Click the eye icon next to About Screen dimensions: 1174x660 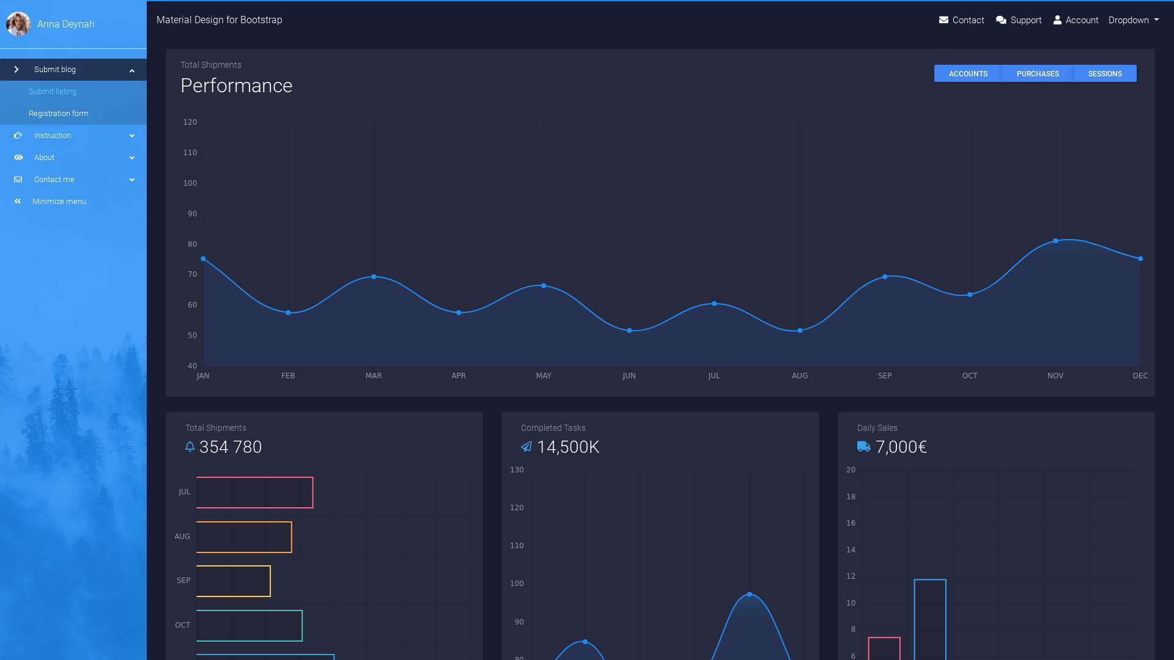pyautogui.click(x=18, y=158)
